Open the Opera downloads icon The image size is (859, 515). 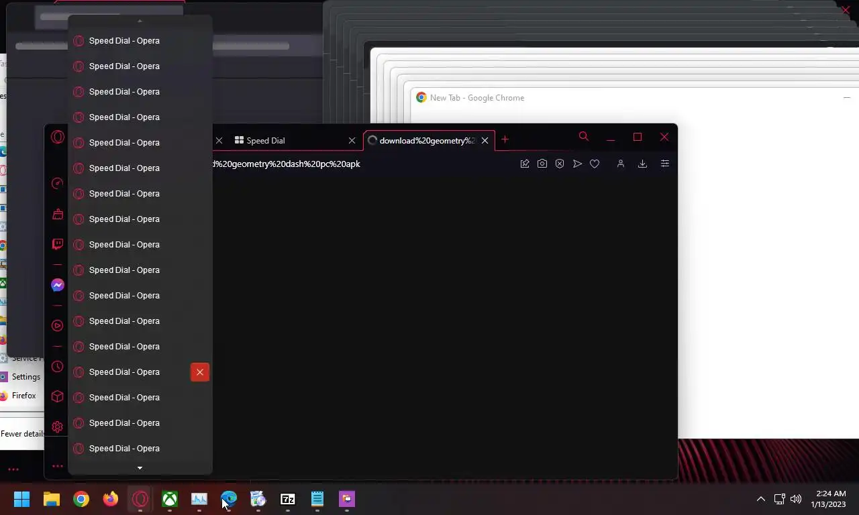642,164
